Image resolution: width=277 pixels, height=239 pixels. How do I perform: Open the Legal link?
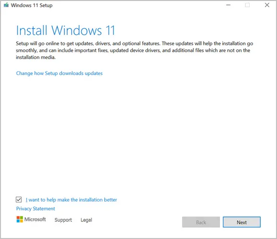pos(86,220)
